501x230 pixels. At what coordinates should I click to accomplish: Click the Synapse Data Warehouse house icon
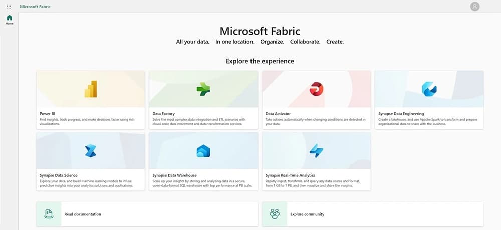coord(203,151)
